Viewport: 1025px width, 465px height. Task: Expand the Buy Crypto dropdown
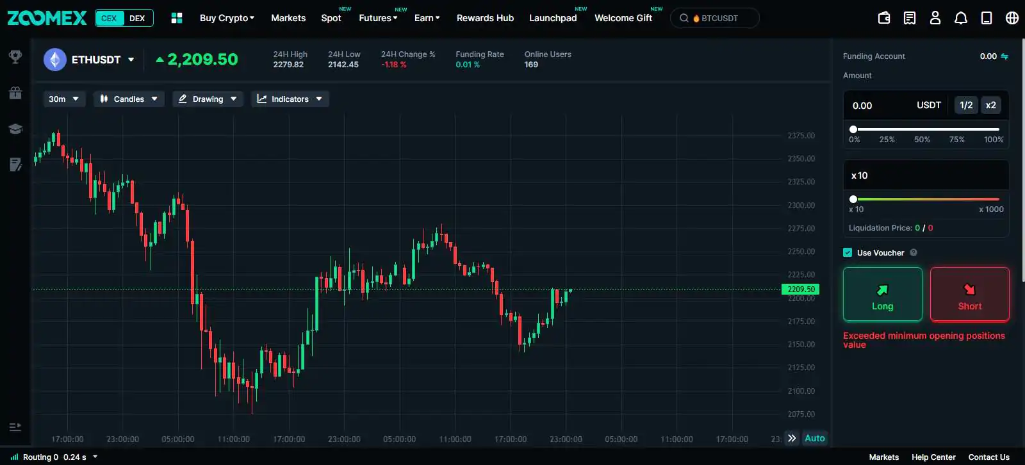[227, 18]
